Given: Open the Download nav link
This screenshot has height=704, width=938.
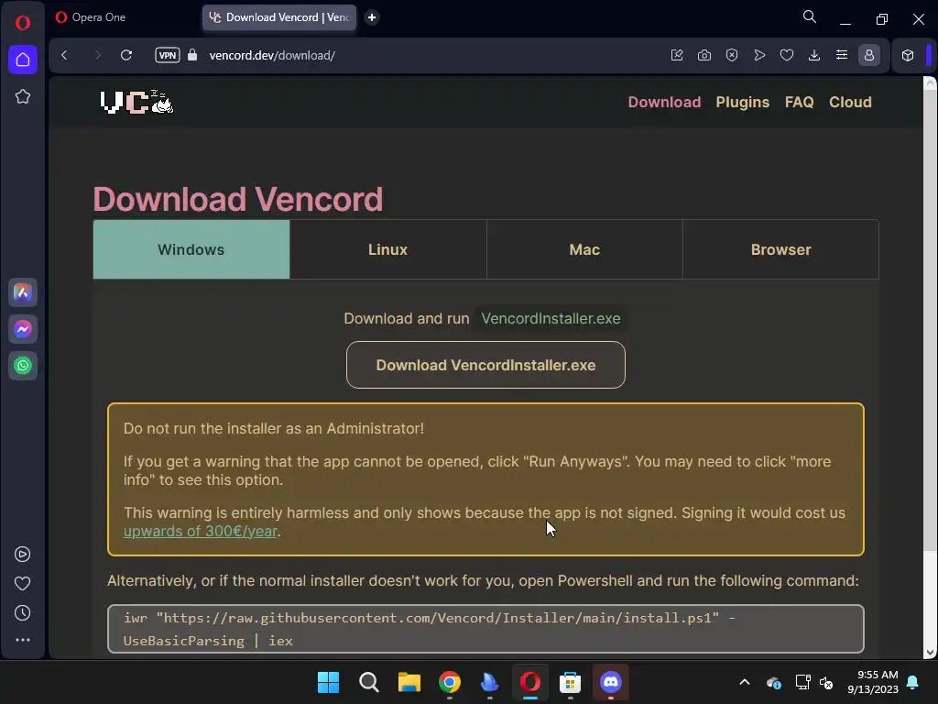Looking at the screenshot, I should pos(665,102).
